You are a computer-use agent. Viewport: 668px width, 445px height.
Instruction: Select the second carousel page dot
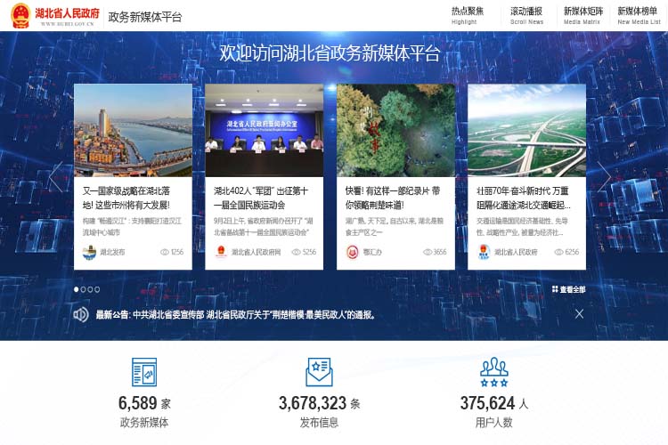tap(83, 289)
